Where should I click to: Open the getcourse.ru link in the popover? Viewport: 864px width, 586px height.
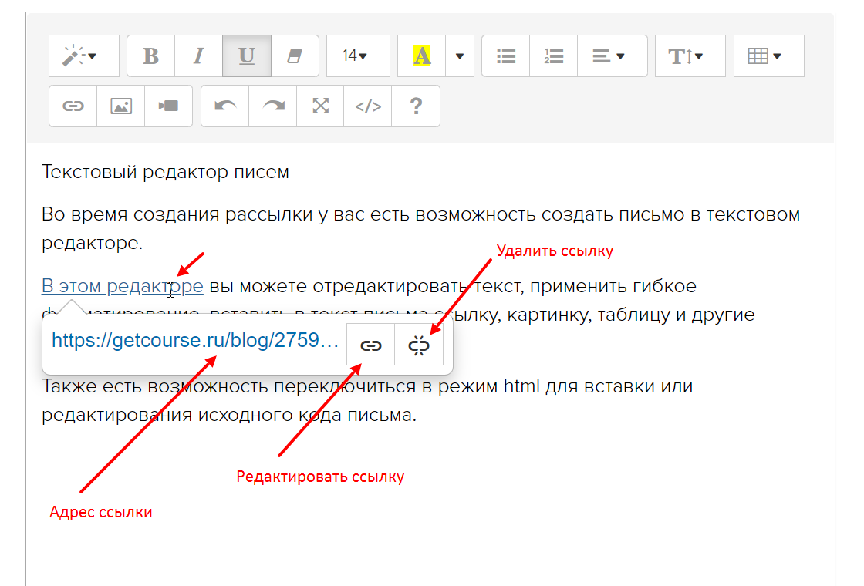point(195,342)
